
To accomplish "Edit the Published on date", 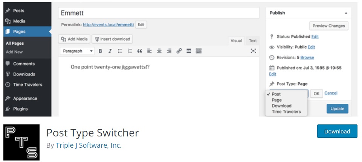I will coord(273,74).
